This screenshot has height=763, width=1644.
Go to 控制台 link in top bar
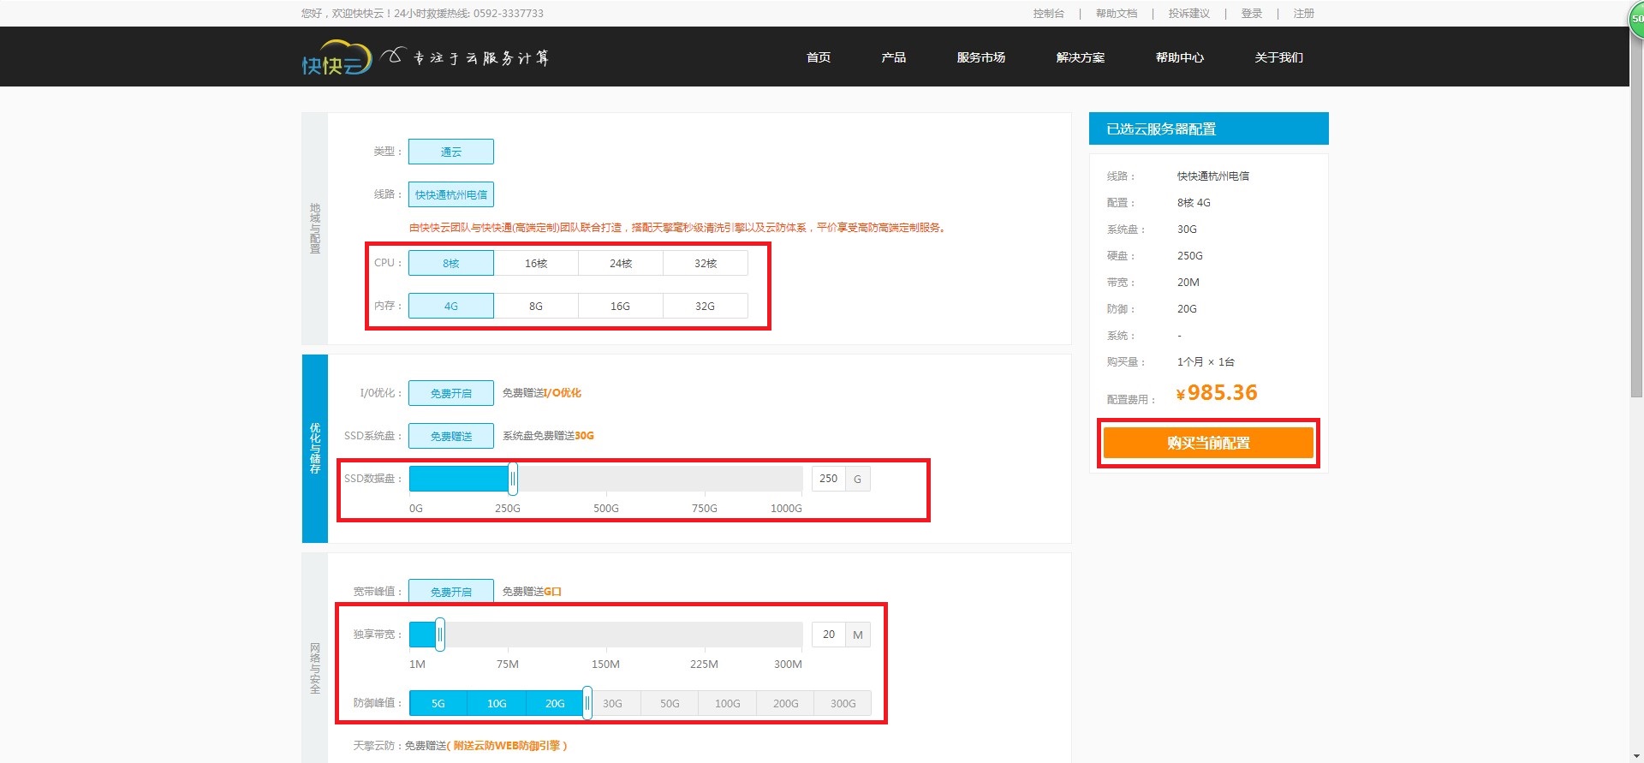tap(1048, 14)
